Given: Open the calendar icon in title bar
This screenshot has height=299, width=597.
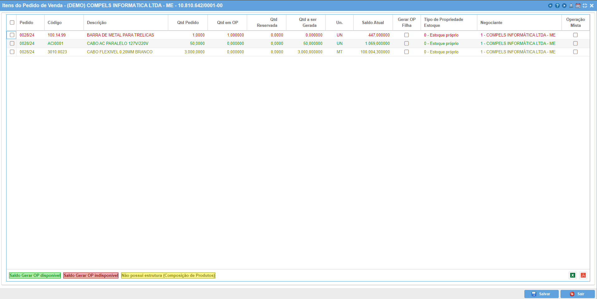Looking at the screenshot, I should tap(578, 6).
